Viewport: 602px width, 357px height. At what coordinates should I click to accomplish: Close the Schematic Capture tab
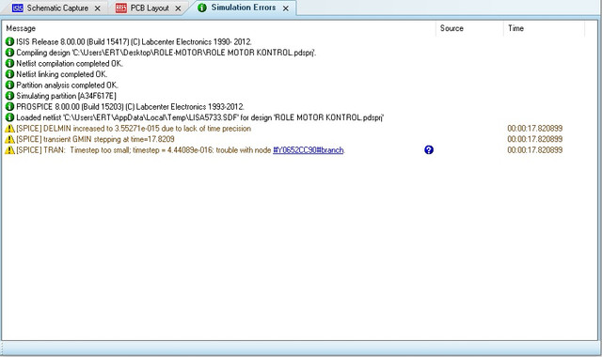(98, 8)
